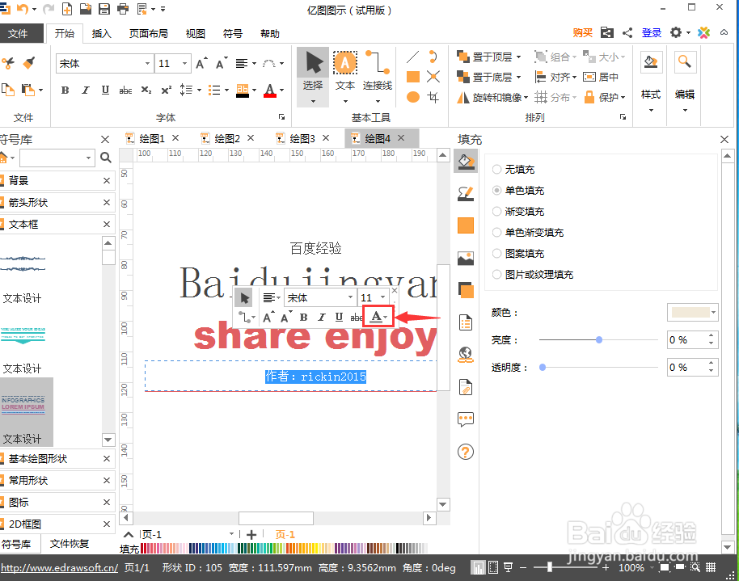This screenshot has width=739, height=581.
Task: Select the third 文本设计 thumbnail
Action: coord(26,412)
